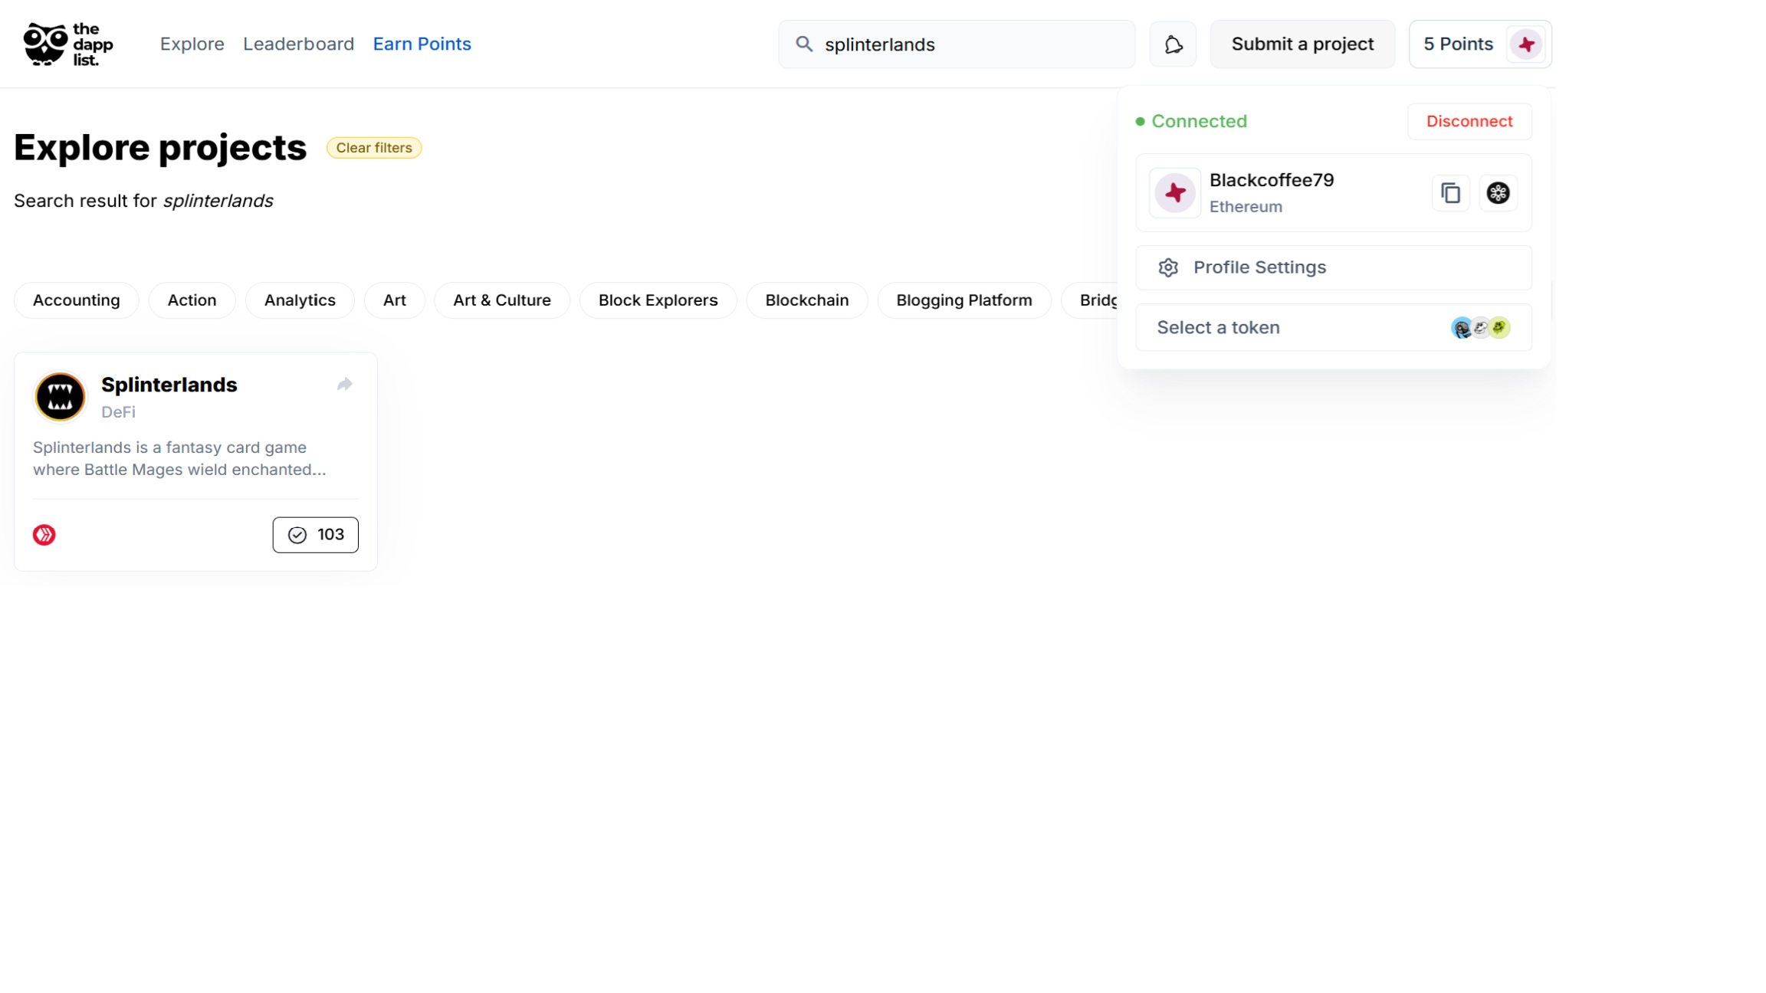Clear filters on Explore projects

click(374, 148)
